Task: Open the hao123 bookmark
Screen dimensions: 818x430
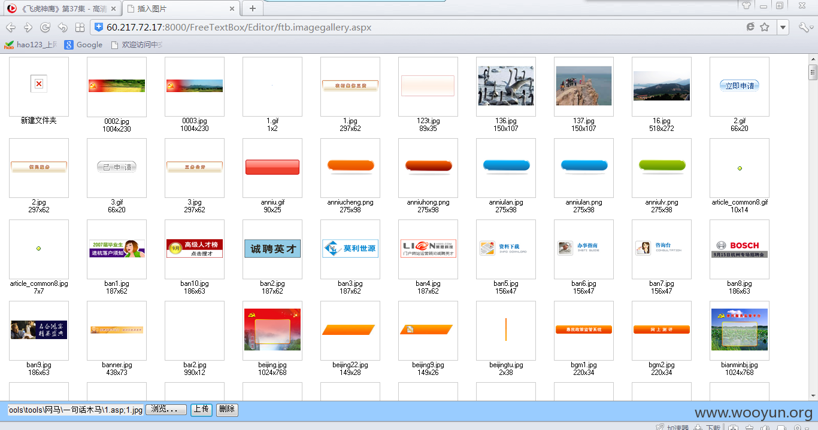Action: [x=31, y=45]
